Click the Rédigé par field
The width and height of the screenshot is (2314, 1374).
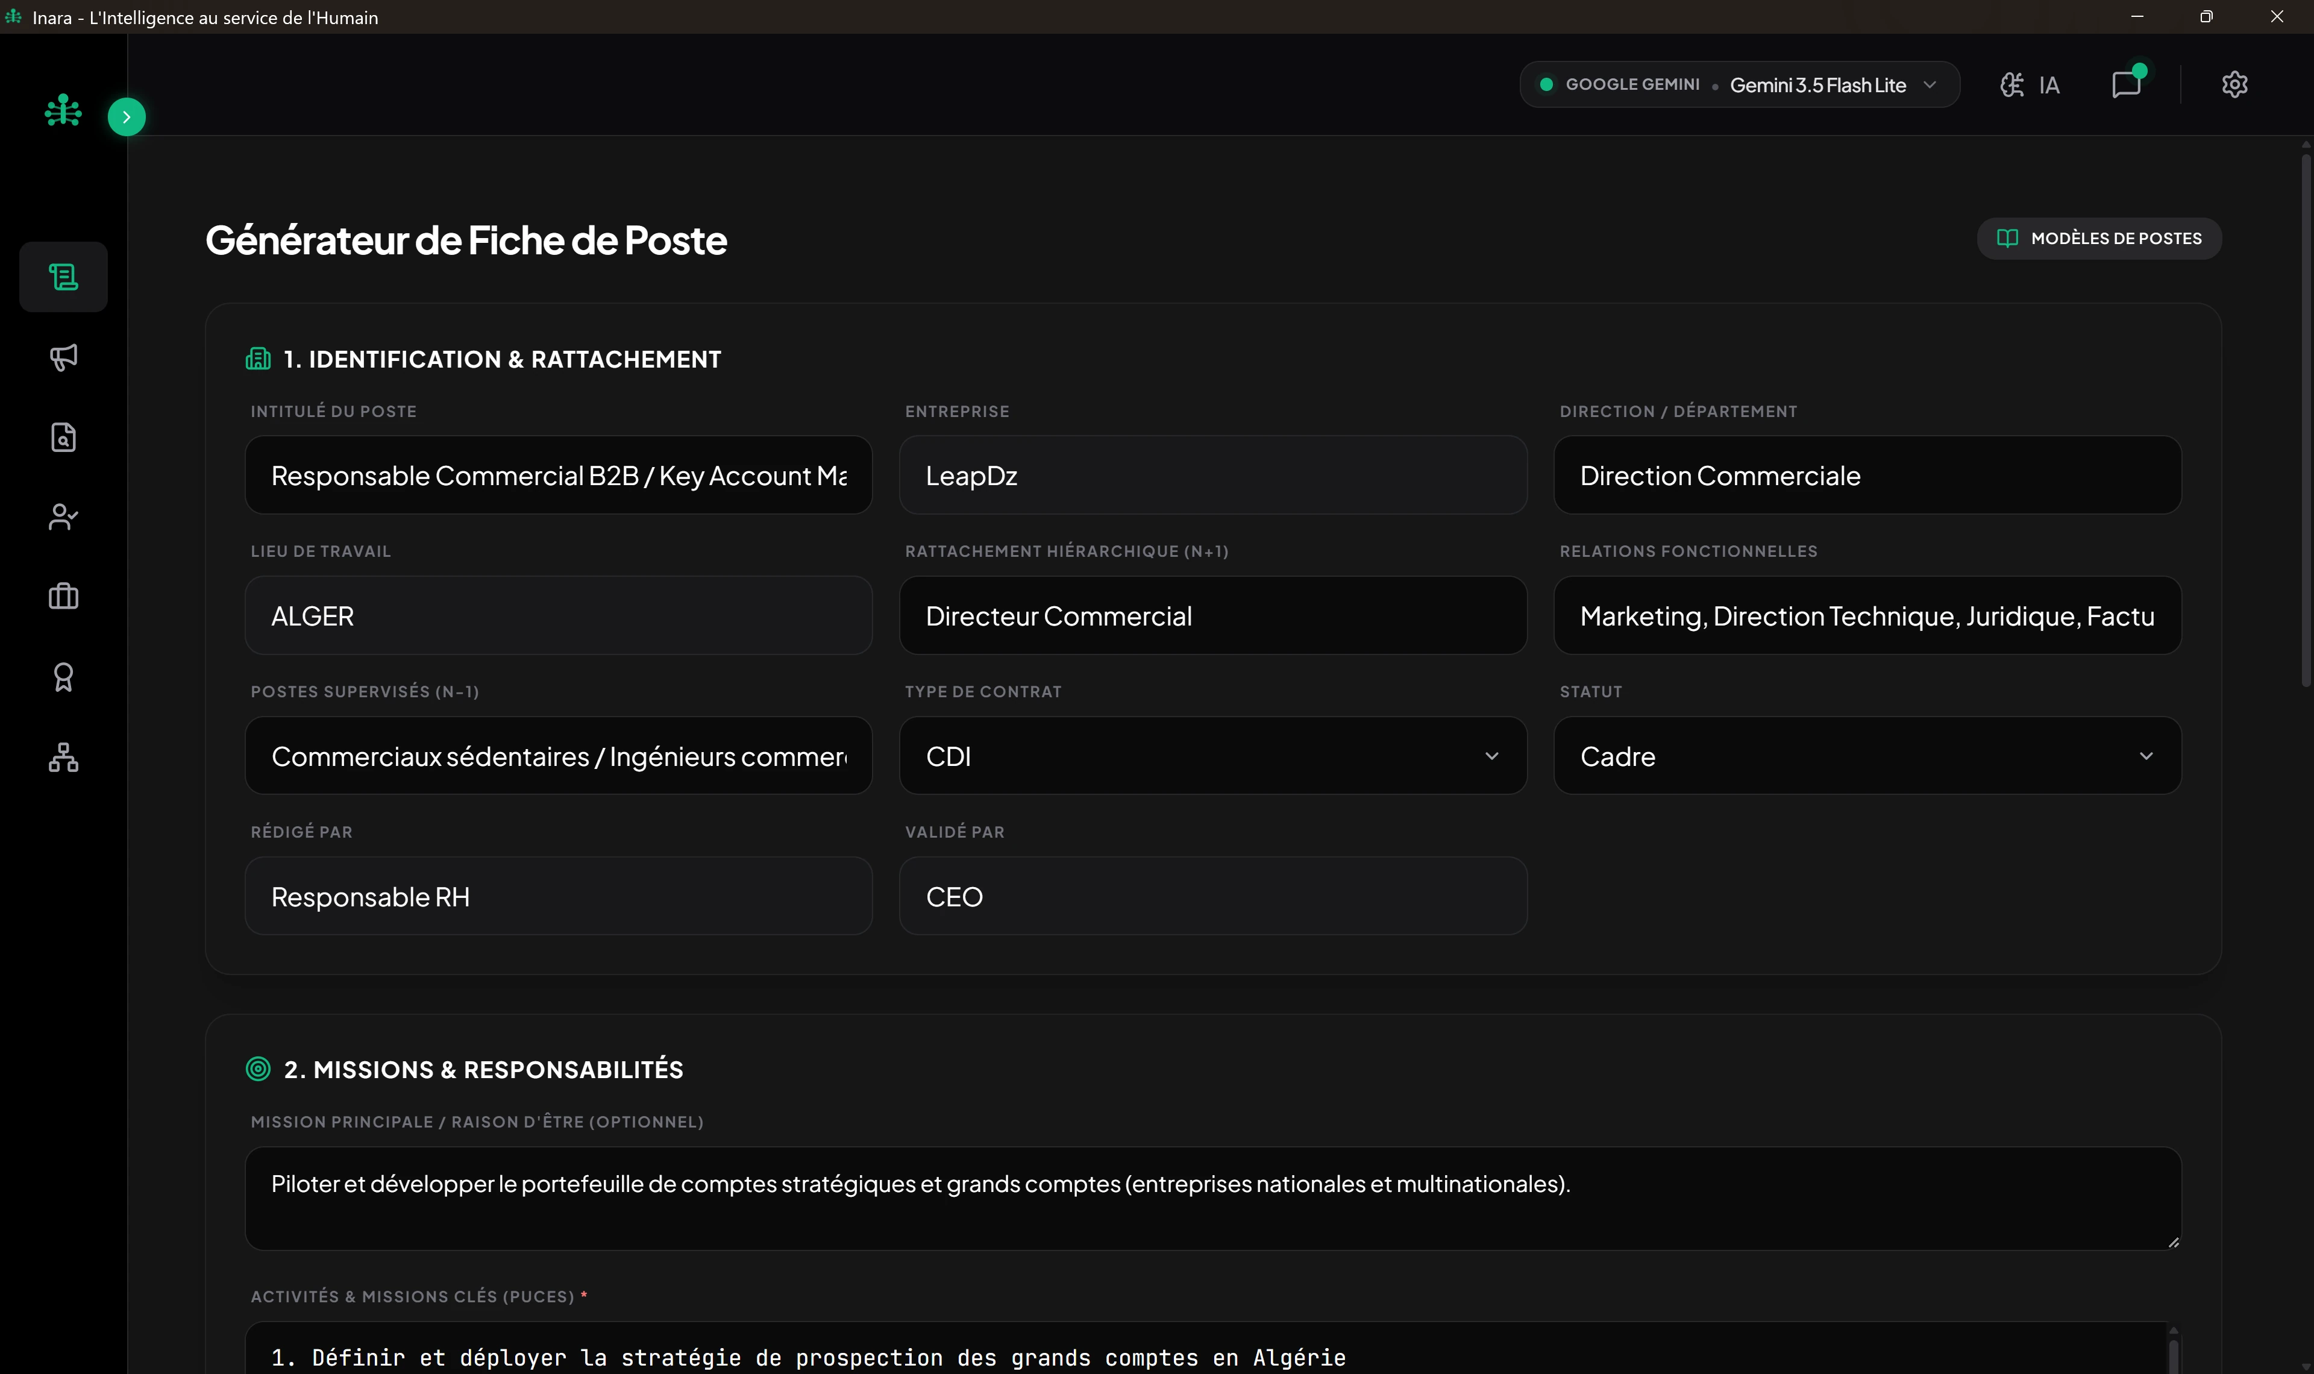558,896
